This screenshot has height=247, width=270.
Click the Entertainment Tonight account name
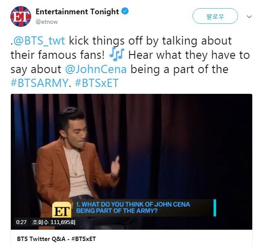(77, 12)
